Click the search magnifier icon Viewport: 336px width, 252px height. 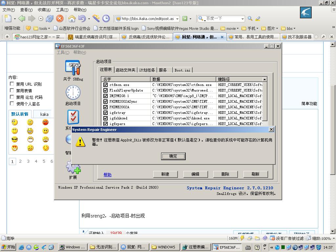(250, 19)
